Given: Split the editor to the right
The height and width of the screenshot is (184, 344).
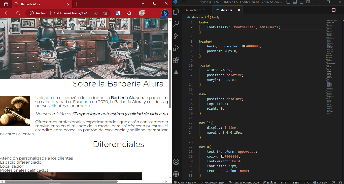Looking at the screenshot, I should 334,10.
